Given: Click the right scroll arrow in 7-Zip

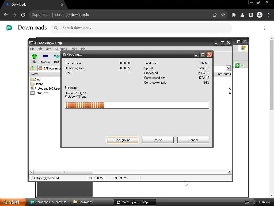Looking at the screenshot, I should (229, 172).
